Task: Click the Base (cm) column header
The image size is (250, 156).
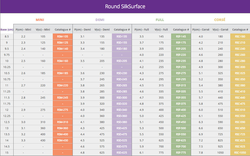Action: pyautogui.click(x=7, y=29)
